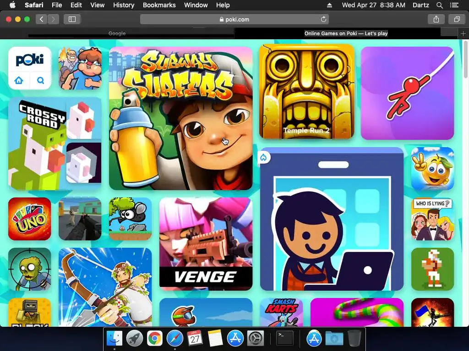Image resolution: width=469 pixels, height=351 pixels.
Task: Select the Online Games on Poki tab
Action: point(346,33)
